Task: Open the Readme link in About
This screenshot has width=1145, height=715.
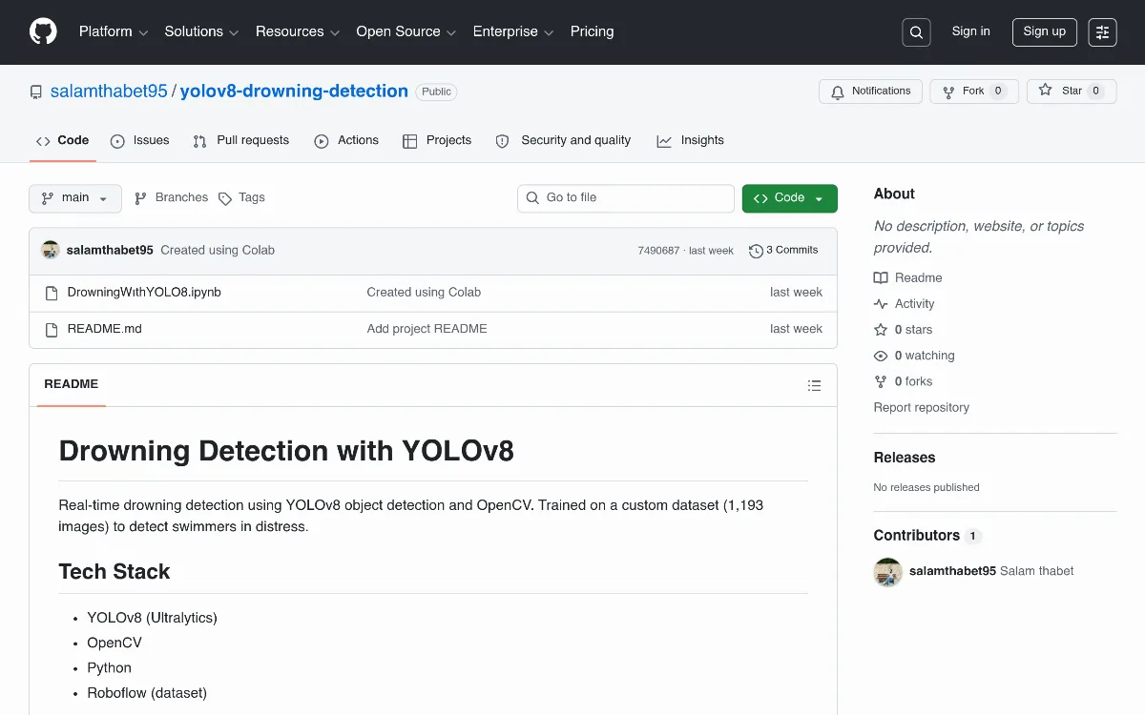Action: pos(907,278)
